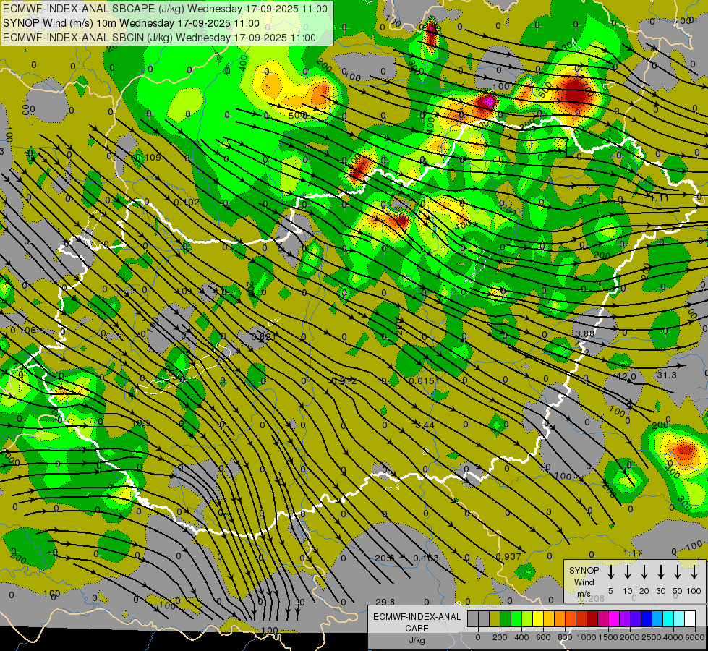
Task: Click the SBCIN value '31.3' on the map
Action: click(667, 375)
